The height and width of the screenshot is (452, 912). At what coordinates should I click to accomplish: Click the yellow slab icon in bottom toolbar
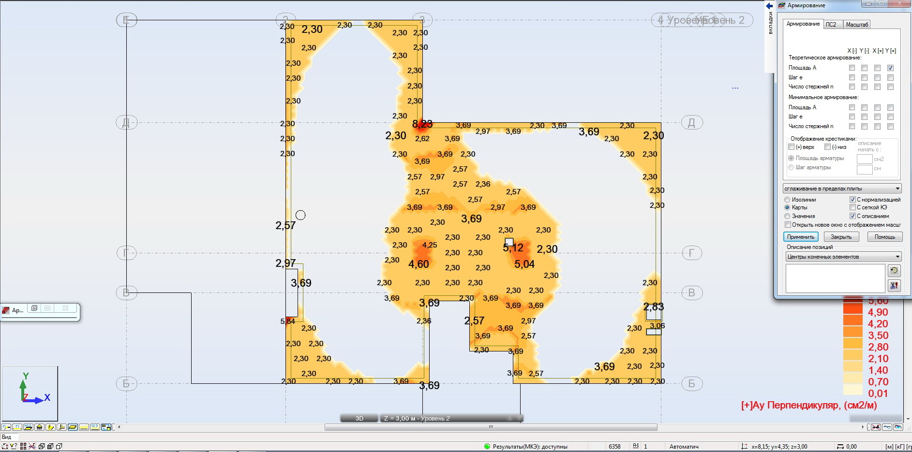click(x=73, y=427)
